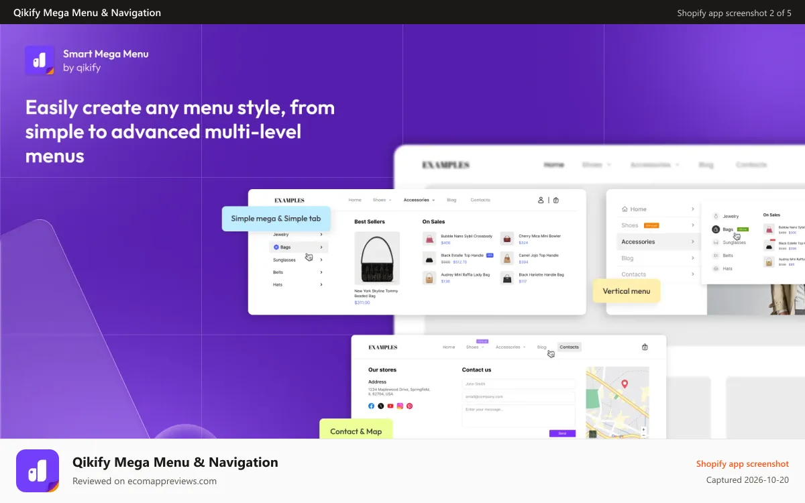Image resolution: width=805 pixels, height=503 pixels.
Task: Open Shoes dropdown in Contact & Map example
Action: [475, 347]
